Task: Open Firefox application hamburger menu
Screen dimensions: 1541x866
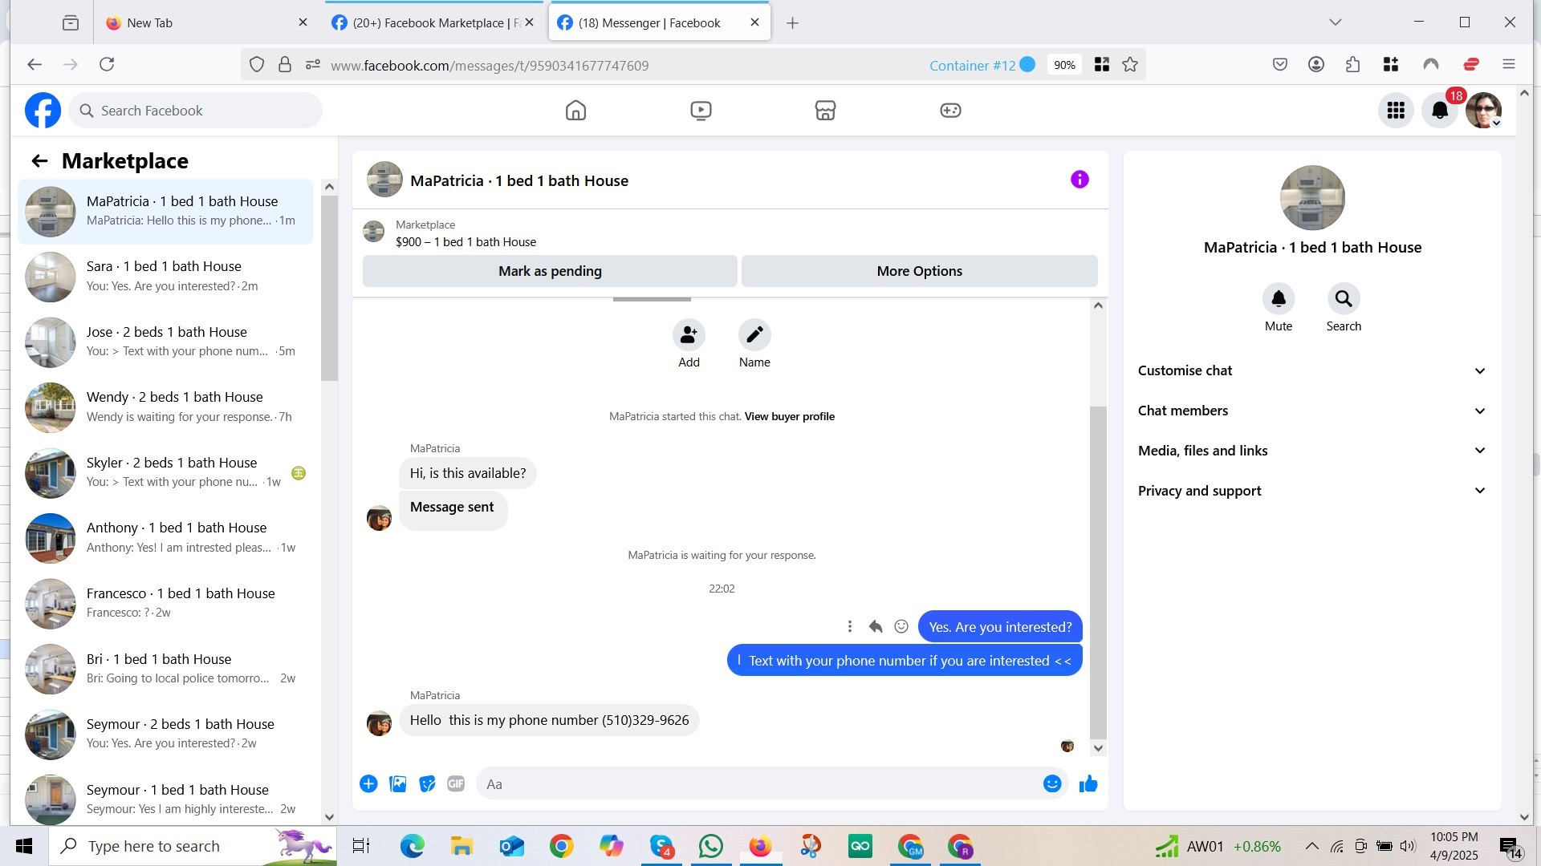Action: [1509, 65]
